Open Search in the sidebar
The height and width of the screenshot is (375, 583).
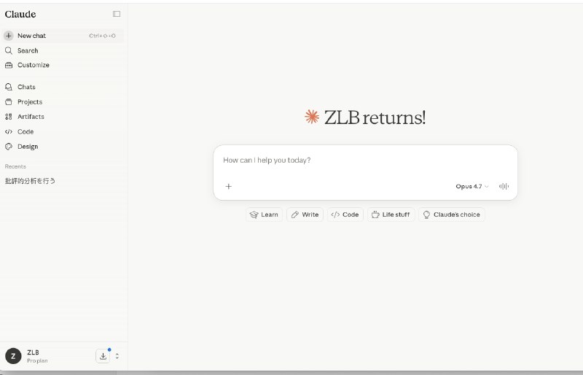pyautogui.click(x=28, y=50)
